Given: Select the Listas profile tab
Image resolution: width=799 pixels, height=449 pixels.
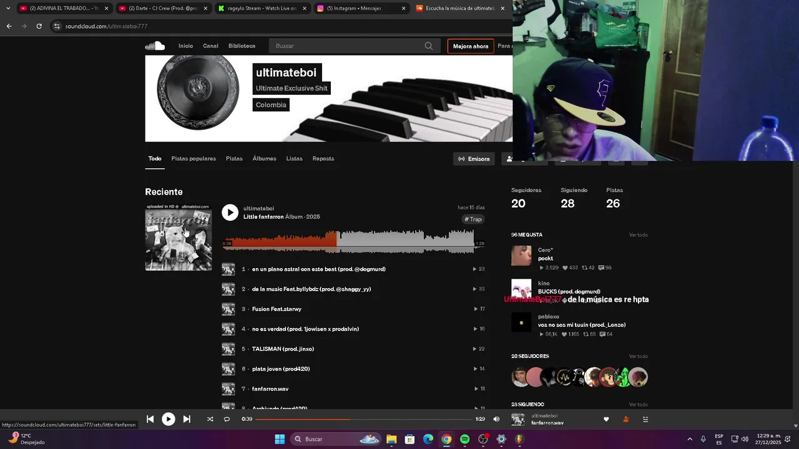Looking at the screenshot, I should 294,158.
